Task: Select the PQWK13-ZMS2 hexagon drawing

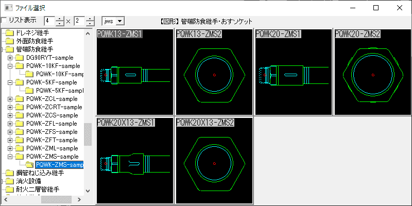Action: point(214,72)
